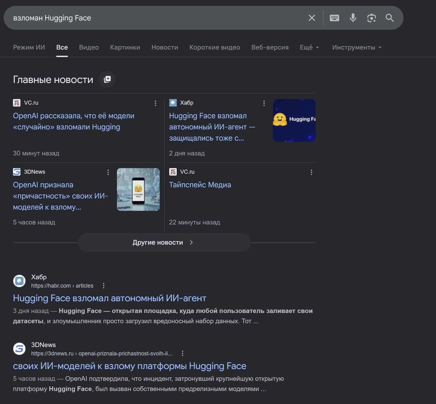Screen dimensions: 436x404
Task: Open options menu for VC.ru OpenAI news card
Action: 155,103
